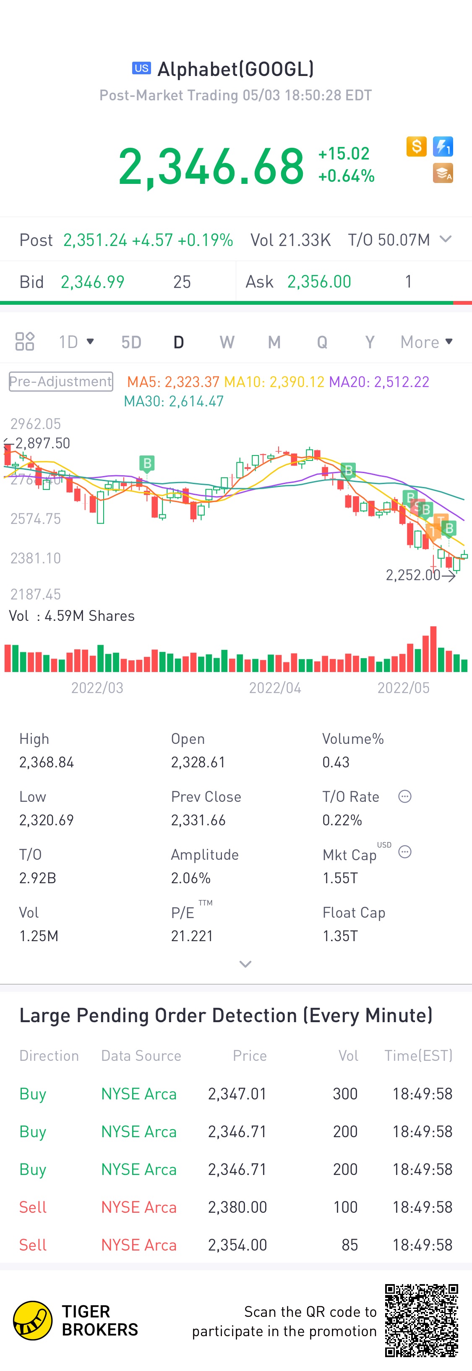This screenshot has height=1371, width=472.
Task: Tap the volume bar chart
Action: click(x=236, y=649)
